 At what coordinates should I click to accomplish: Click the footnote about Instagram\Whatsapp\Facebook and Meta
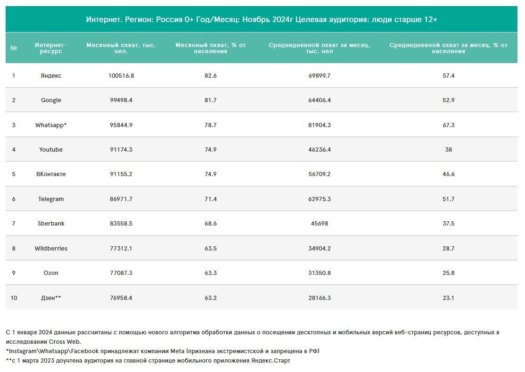click(x=163, y=351)
